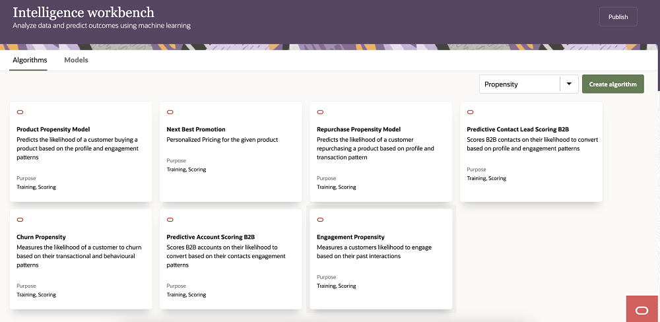Click the Oracle icon on Next Best Promotion card
The width and height of the screenshot is (660, 322).
[170, 112]
